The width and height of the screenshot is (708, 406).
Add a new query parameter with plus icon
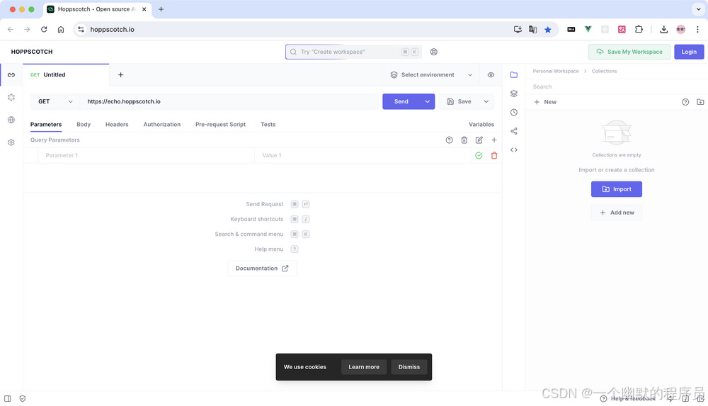click(x=494, y=140)
